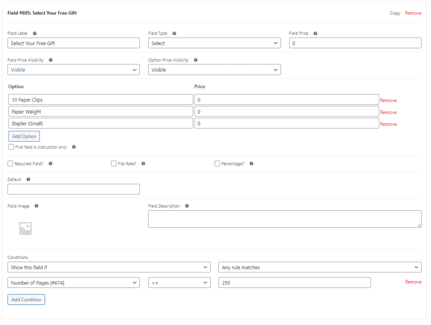This screenshot has height=325, width=431.
Task: Remove the Paper Weight option
Action: click(388, 111)
